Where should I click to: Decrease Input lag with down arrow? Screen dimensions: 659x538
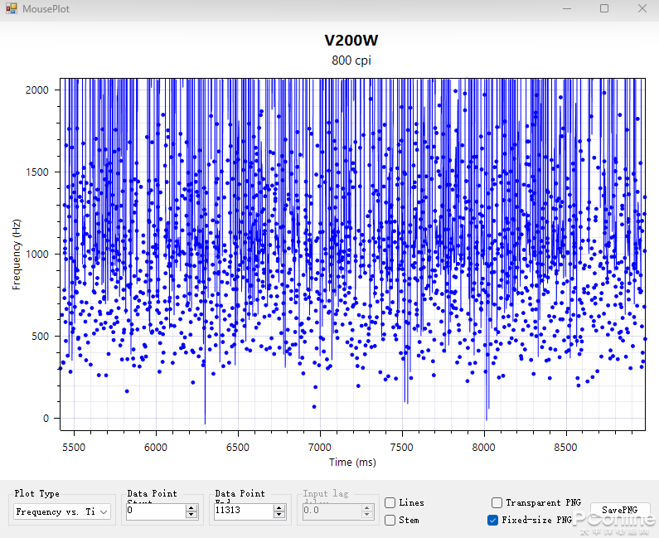(367, 515)
